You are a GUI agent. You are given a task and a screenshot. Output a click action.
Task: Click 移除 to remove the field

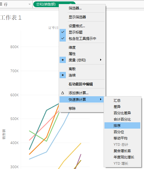[x=82, y=108]
